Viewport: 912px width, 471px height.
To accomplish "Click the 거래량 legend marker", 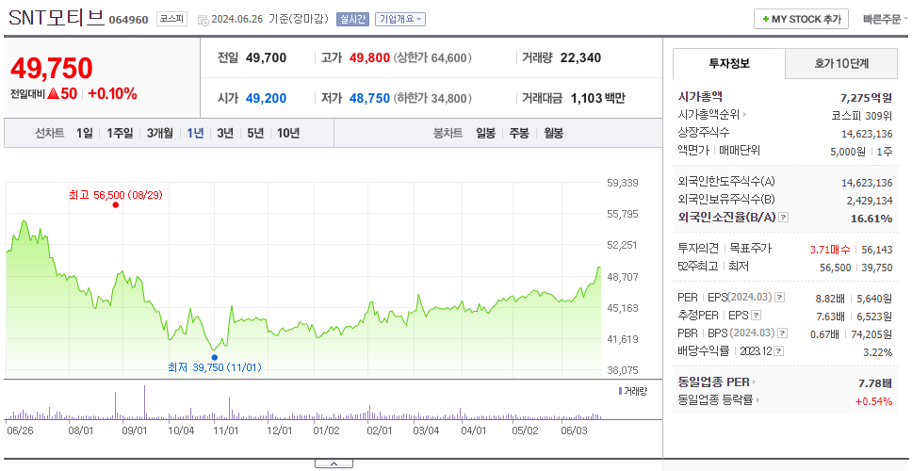I will [x=621, y=391].
